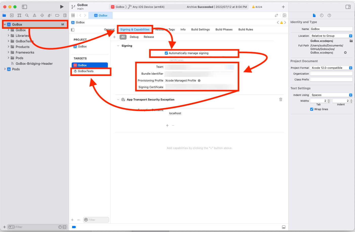
Task: Collapse the GoBox project root
Action: [5, 25]
